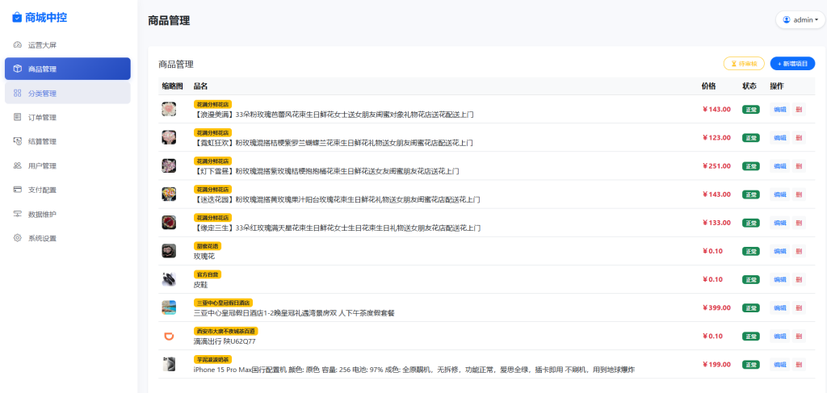Screen dimensions: 827x393
Task: Delete the 皮鞋 product row
Action: click(799, 279)
